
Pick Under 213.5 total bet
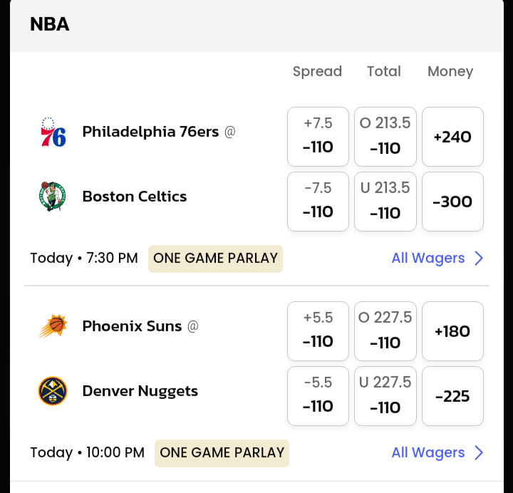[385, 201]
